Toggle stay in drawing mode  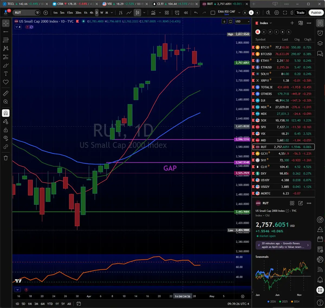[x=6, y=121]
